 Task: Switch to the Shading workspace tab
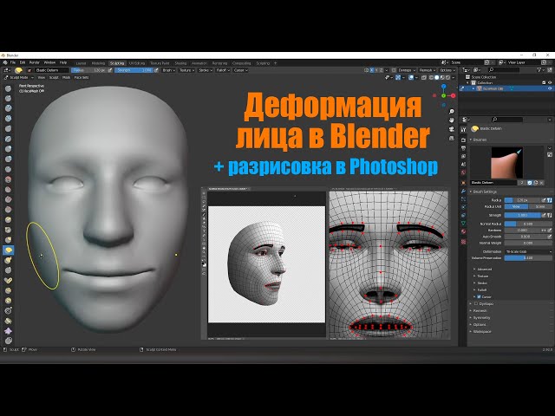click(180, 63)
